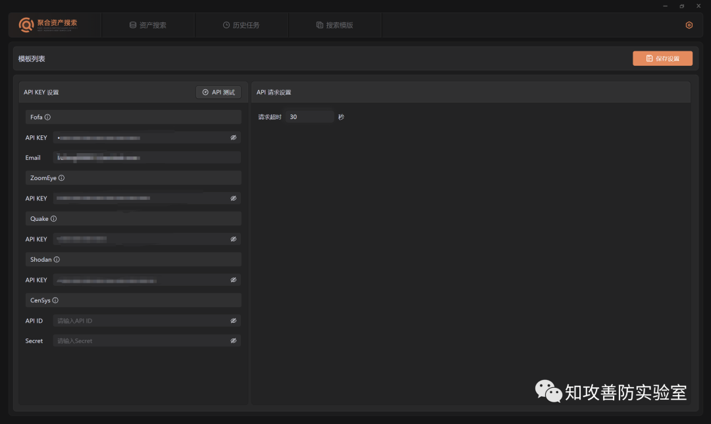711x424 pixels.
Task: Toggle visibility of CenSys API ID
Action: 234,321
